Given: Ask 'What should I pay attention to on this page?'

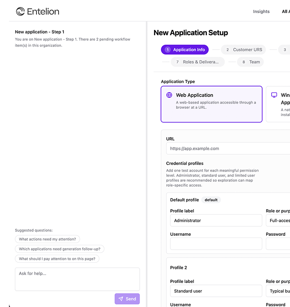Looking at the screenshot, I should (57, 259).
